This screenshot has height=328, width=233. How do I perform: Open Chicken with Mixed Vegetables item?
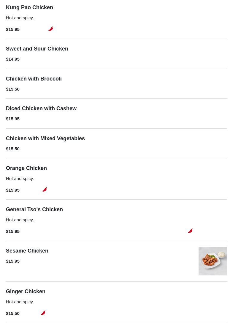[45, 138]
